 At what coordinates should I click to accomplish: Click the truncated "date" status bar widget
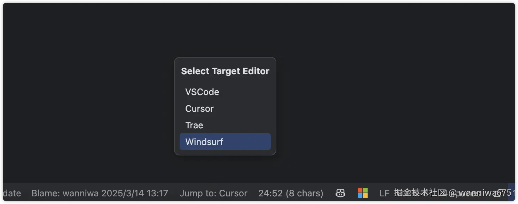coord(12,193)
